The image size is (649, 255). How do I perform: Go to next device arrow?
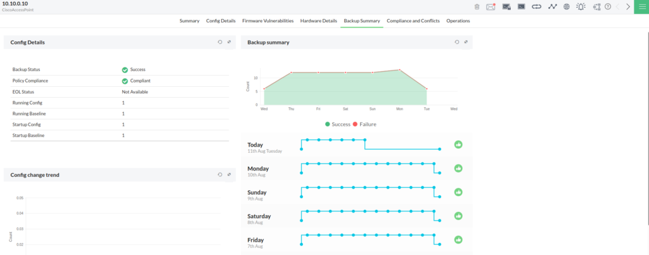pyautogui.click(x=628, y=7)
